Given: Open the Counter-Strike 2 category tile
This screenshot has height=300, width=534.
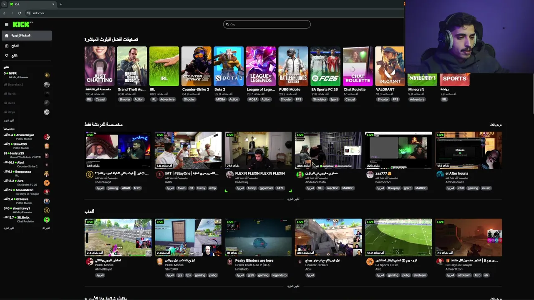Looking at the screenshot, I should 196,66.
